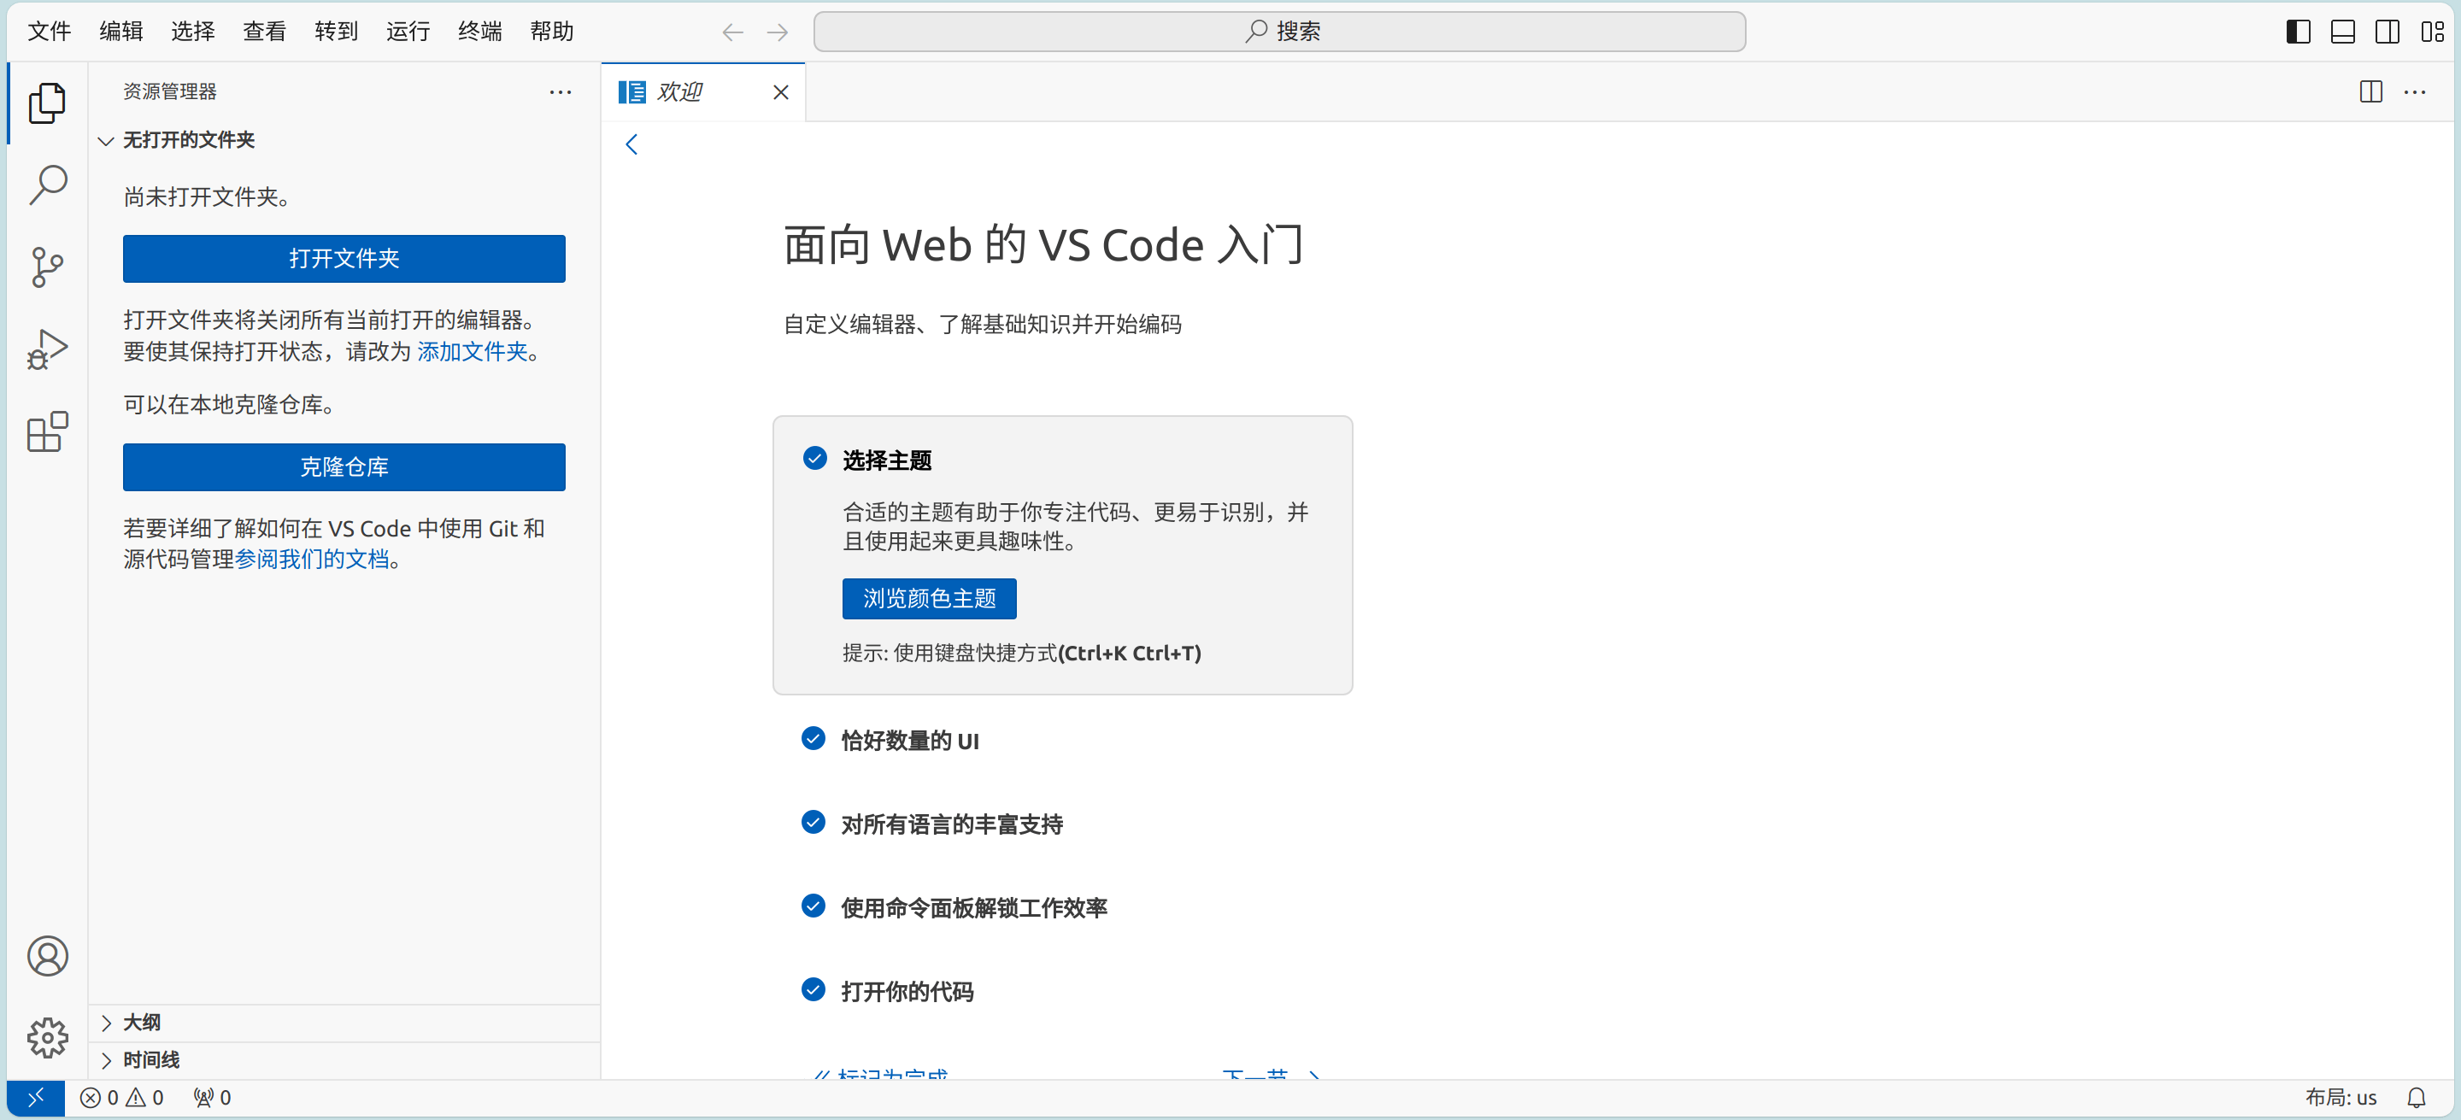This screenshot has width=2461, height=1120.
Task: Open the 编辑 menu
Action: tap(121, 32)
